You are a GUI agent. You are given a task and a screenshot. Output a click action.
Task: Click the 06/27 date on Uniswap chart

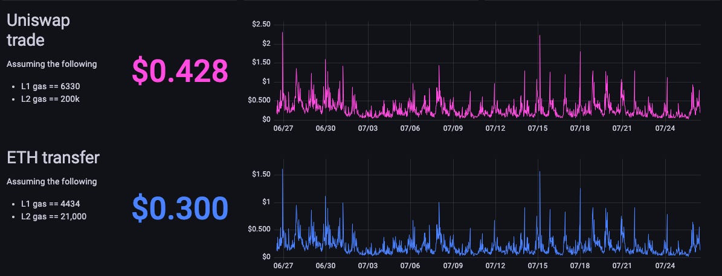[x=283, y=128]
